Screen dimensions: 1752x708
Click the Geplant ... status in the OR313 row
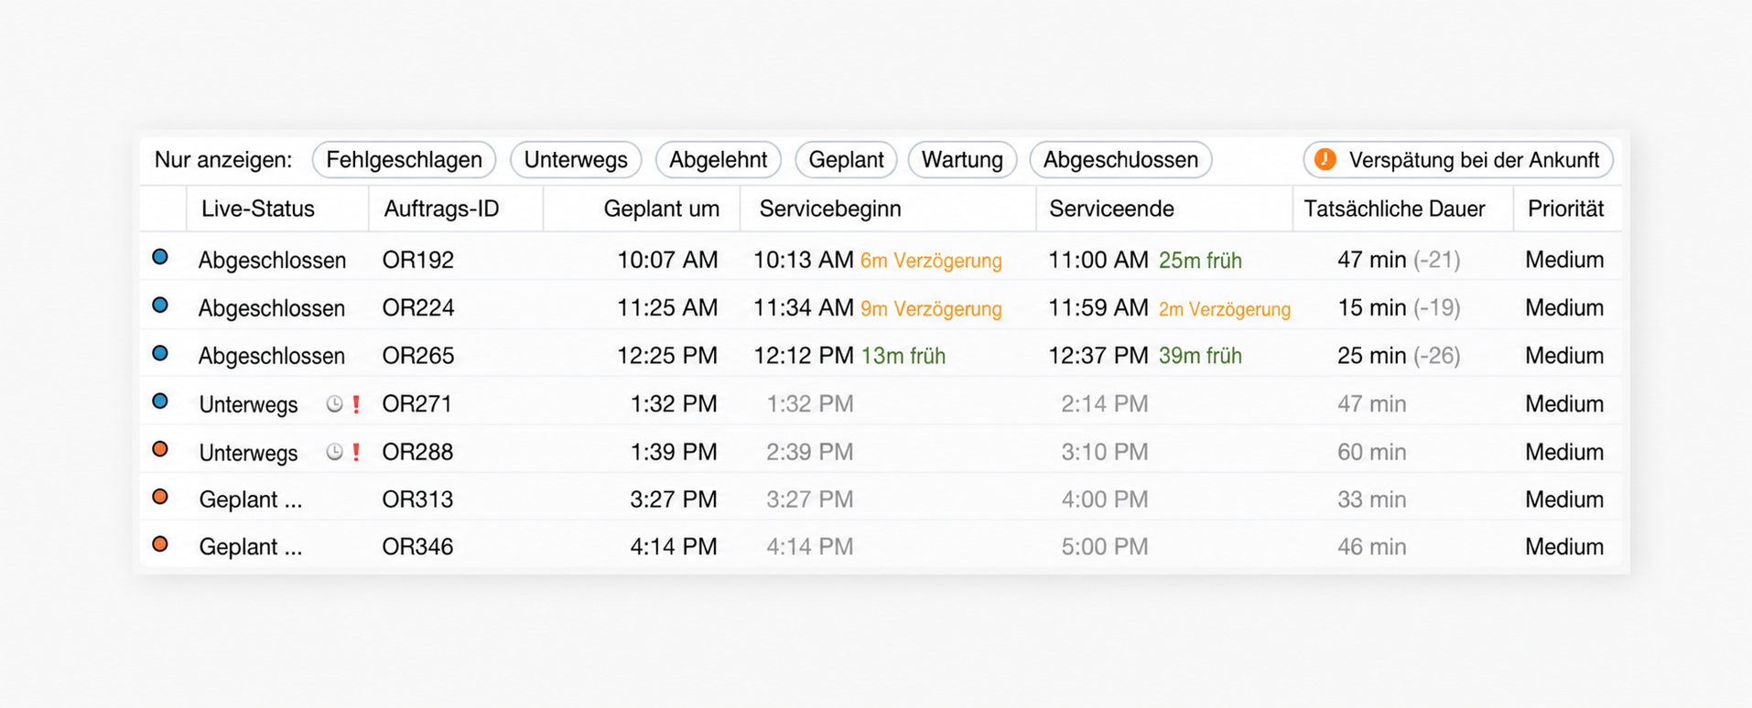tap(251, 499)
